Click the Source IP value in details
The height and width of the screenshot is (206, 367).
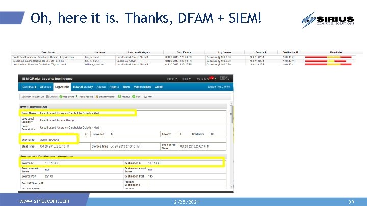coord(52,163)
